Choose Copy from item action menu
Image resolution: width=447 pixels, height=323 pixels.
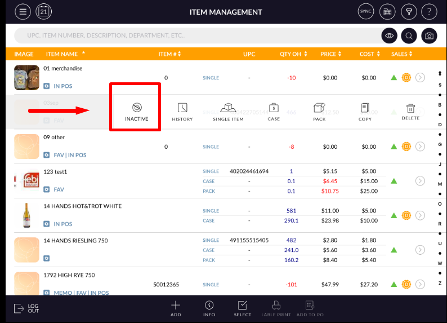pyautogui.click(x=365, y=111)
